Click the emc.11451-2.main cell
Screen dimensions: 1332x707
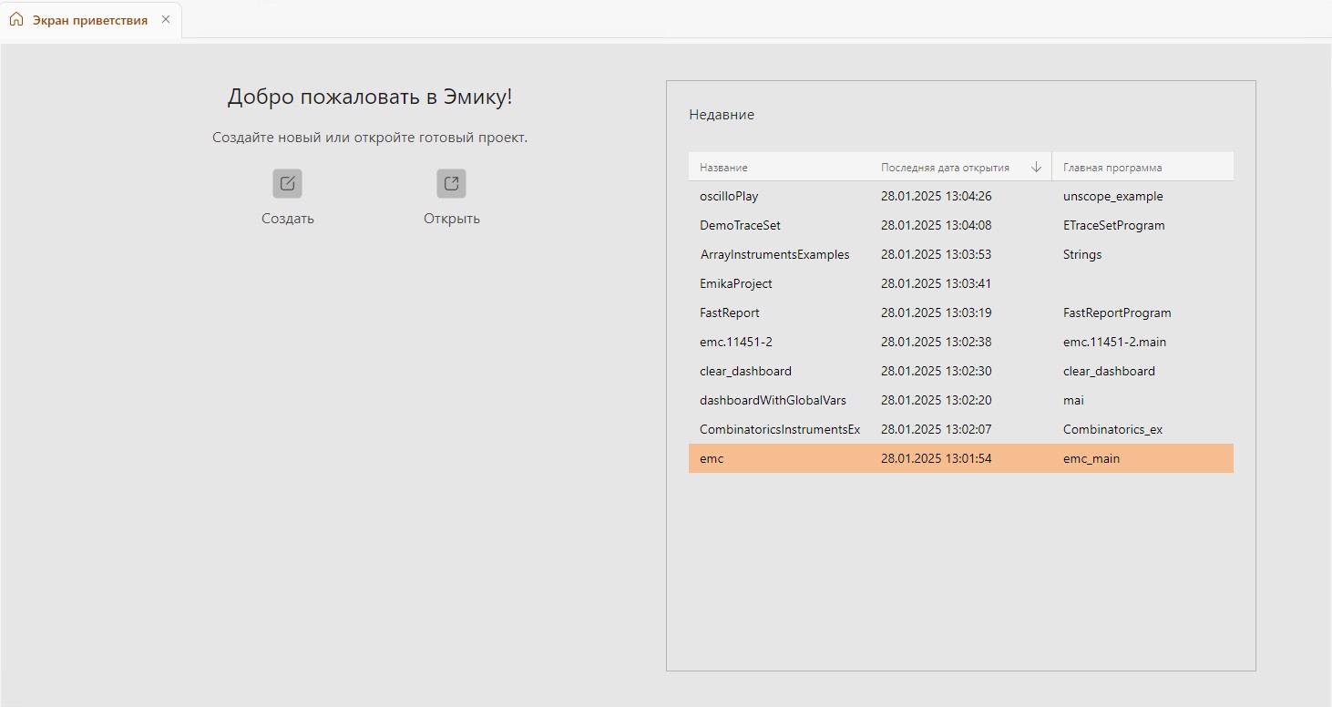pos(1115,342)
